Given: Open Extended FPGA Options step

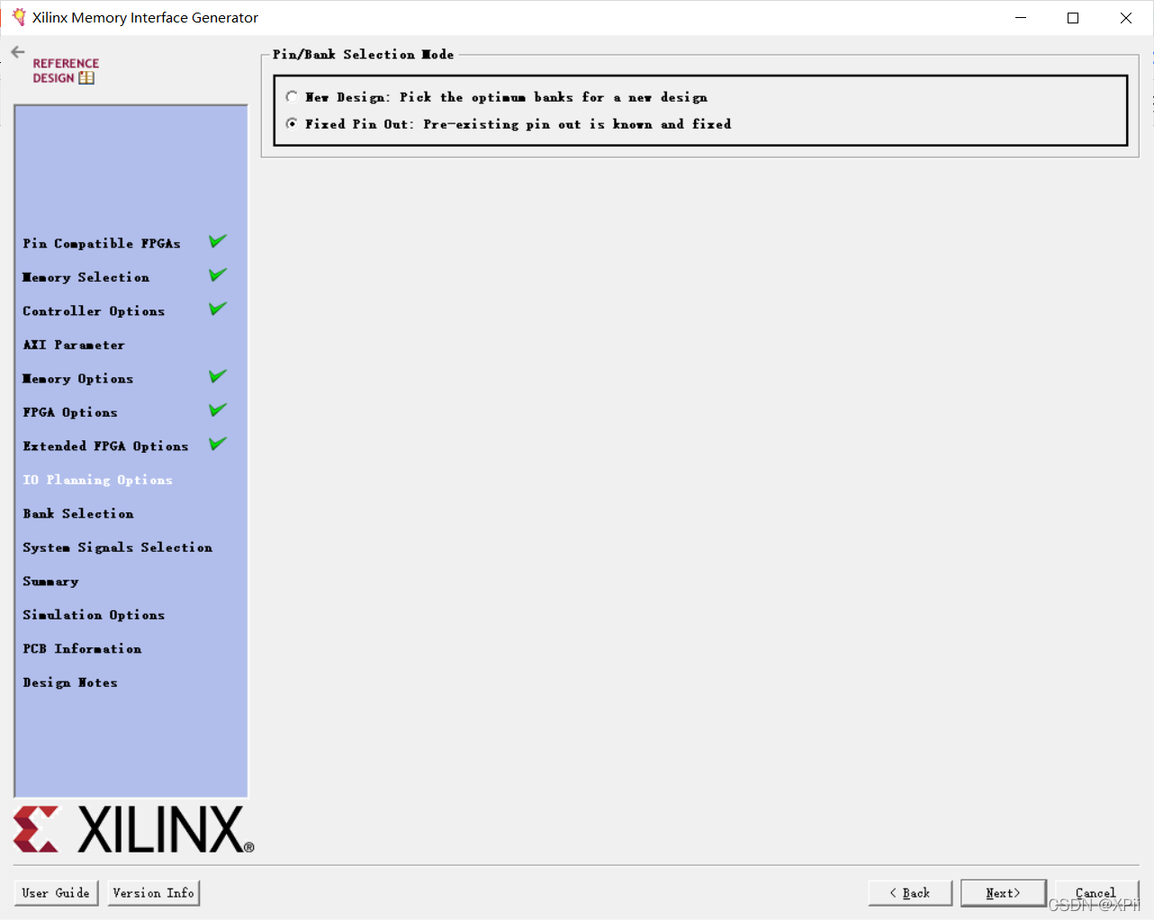Looking at the screenshot, I should (106, 446).
